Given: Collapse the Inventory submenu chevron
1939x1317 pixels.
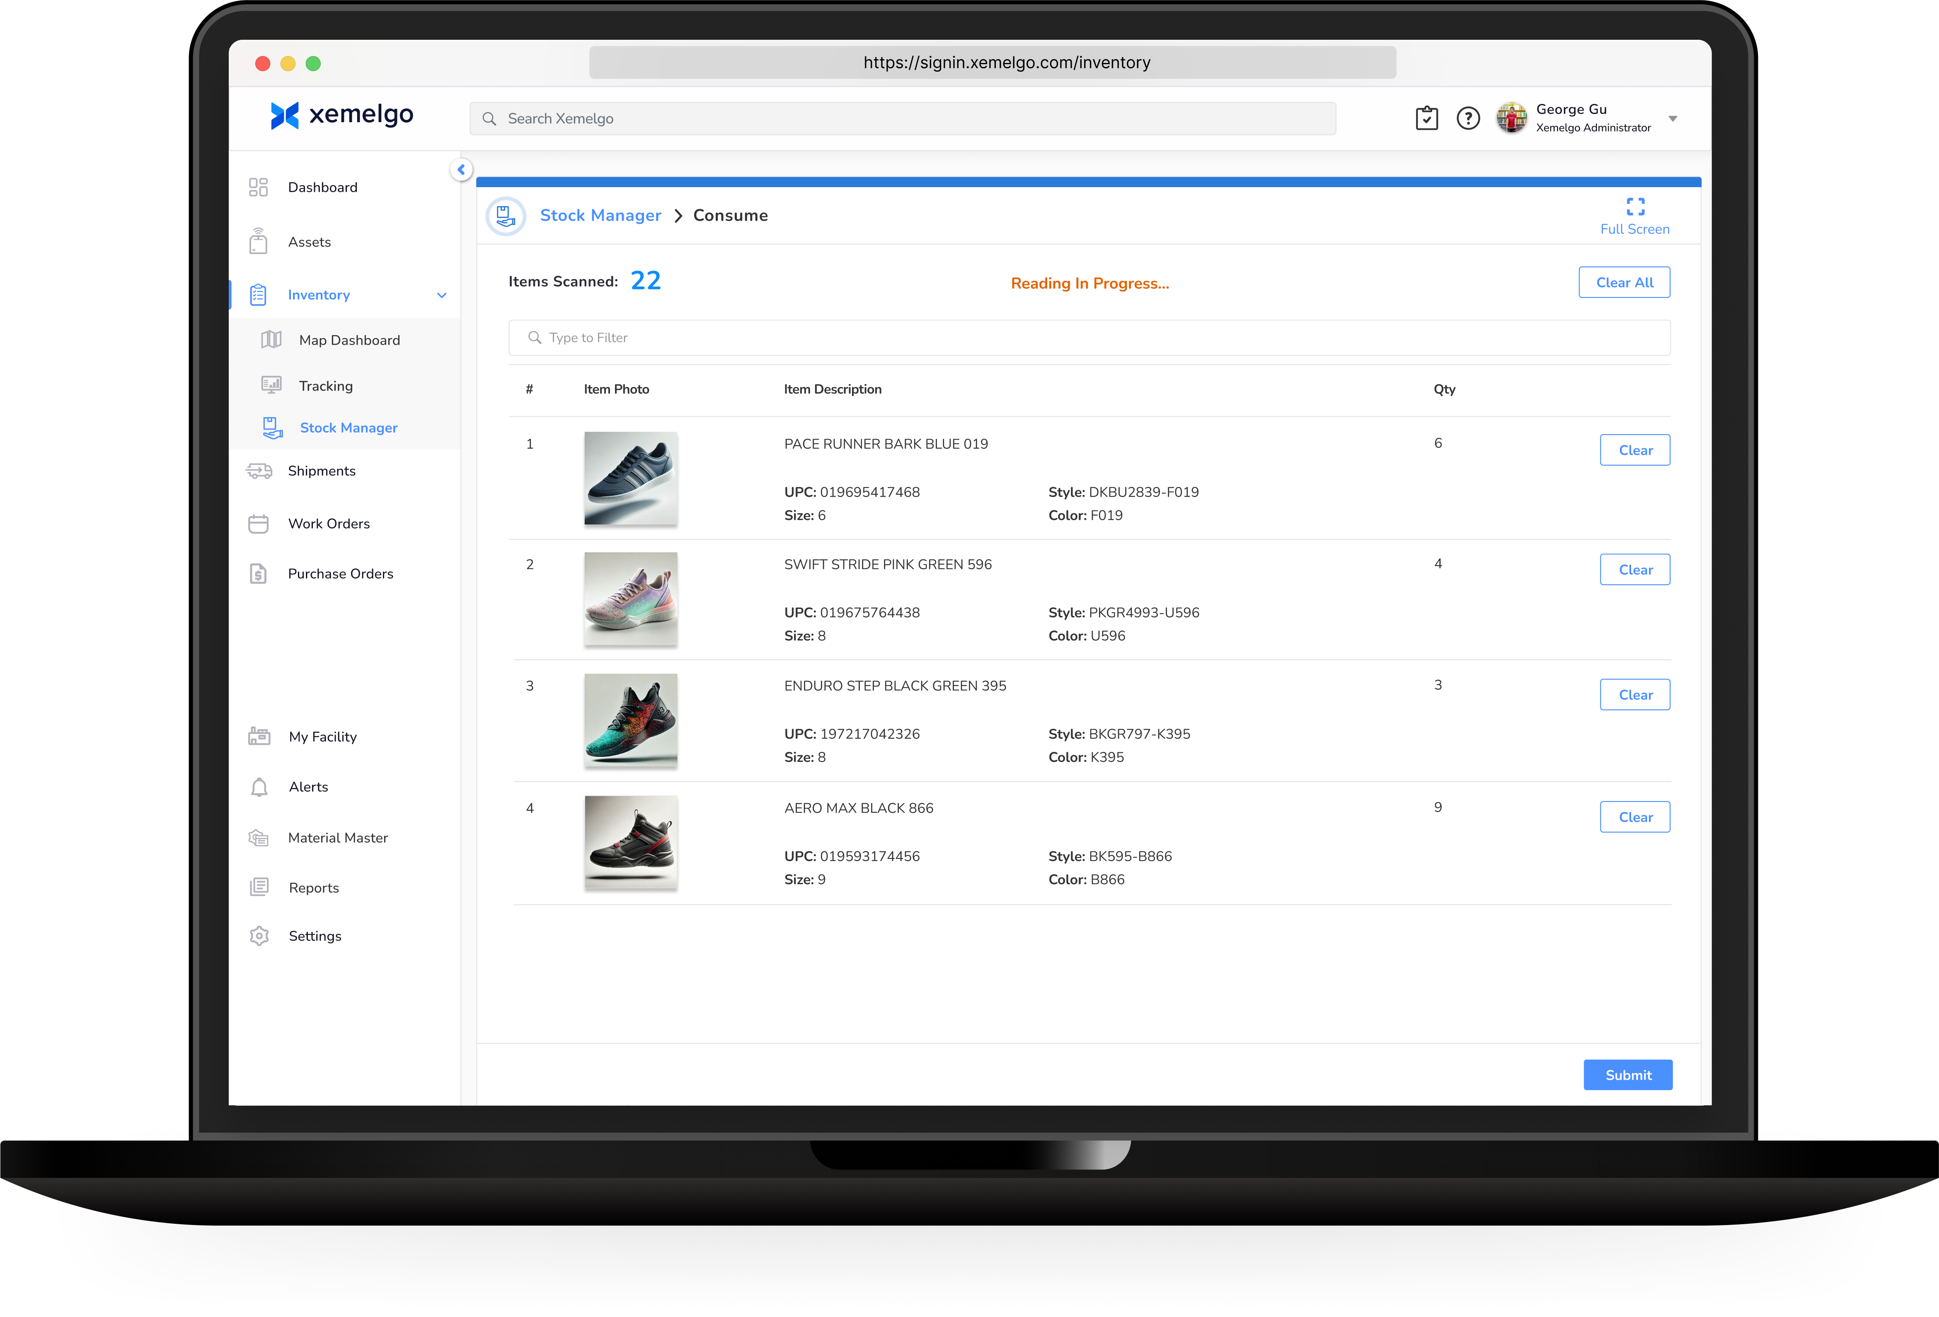Looking at the screenshot, I should [x=441, y=295].
